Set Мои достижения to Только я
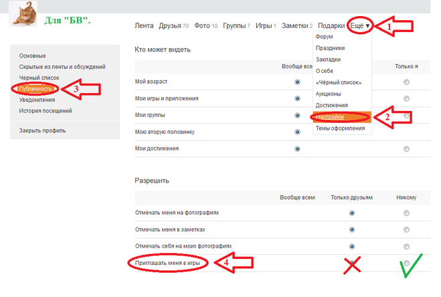This screenshot has height=297, width=441. (406, 148)
